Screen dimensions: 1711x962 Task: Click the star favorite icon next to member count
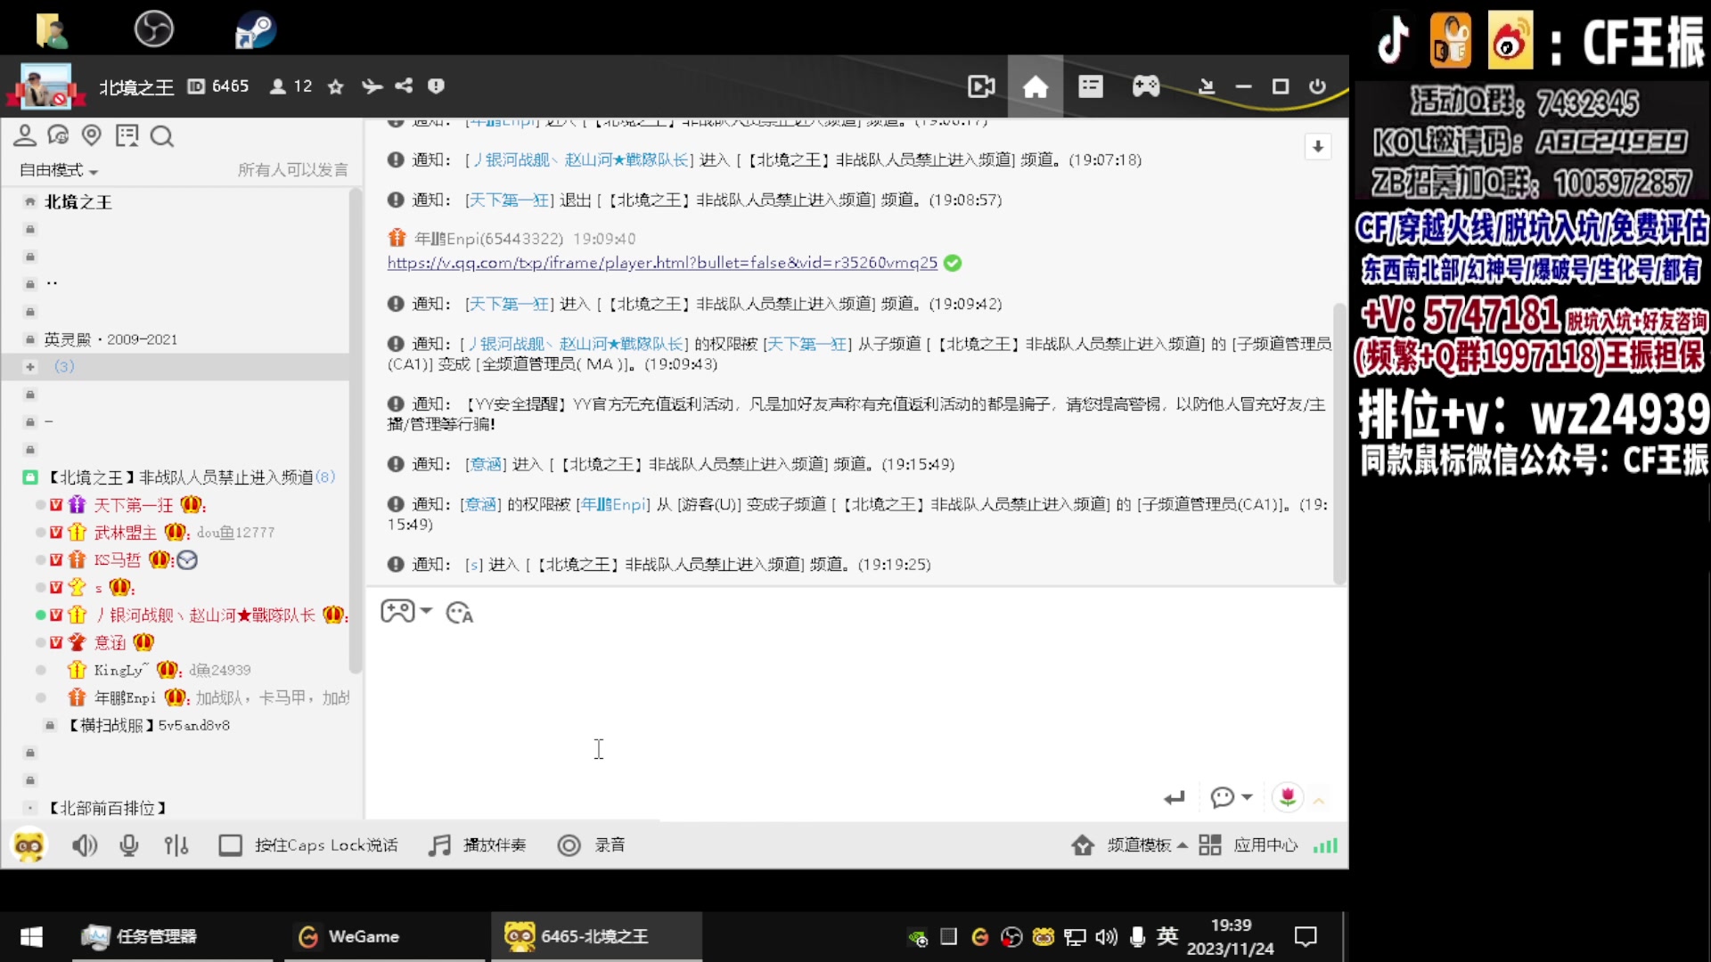click(336, 86)
